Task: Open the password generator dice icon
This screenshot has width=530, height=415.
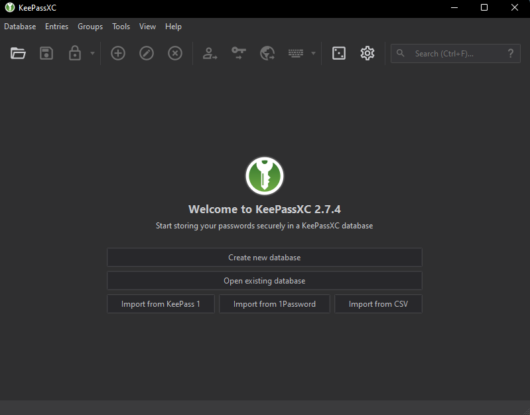Action: coord(339,53)
